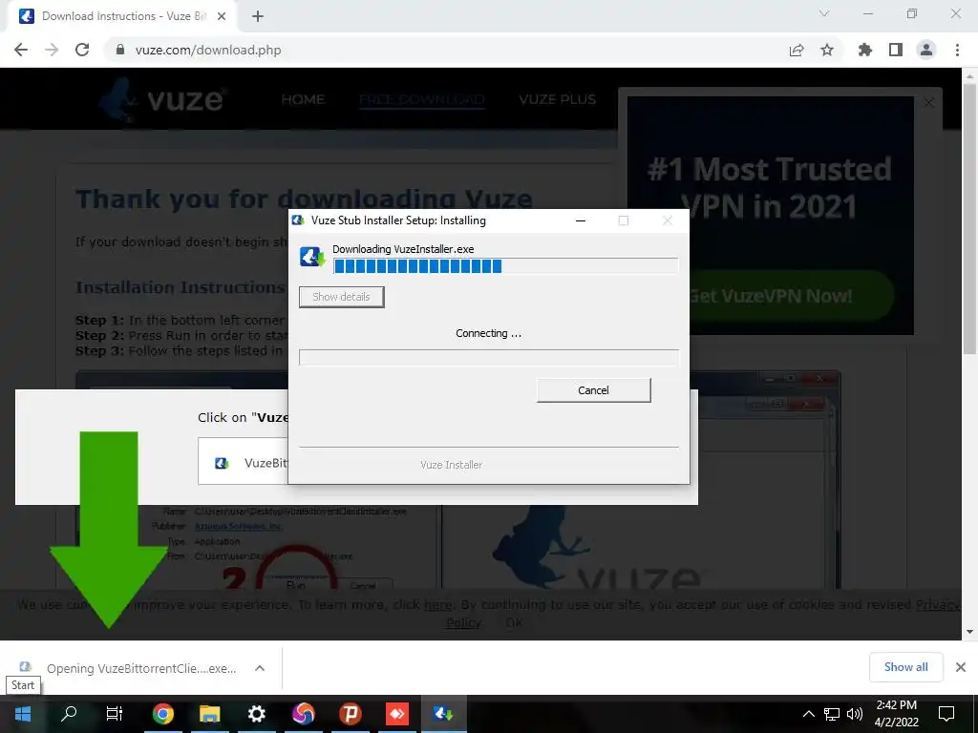
Task: Show hidden system tray icons
Action: click(x=808, y=714)
